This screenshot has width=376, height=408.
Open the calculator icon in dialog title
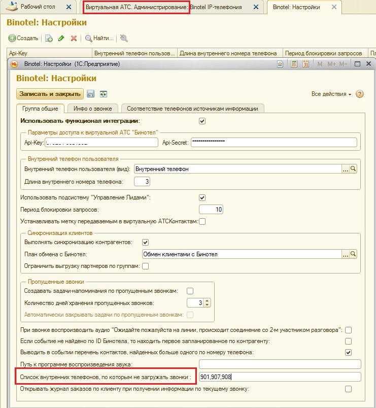294,64
